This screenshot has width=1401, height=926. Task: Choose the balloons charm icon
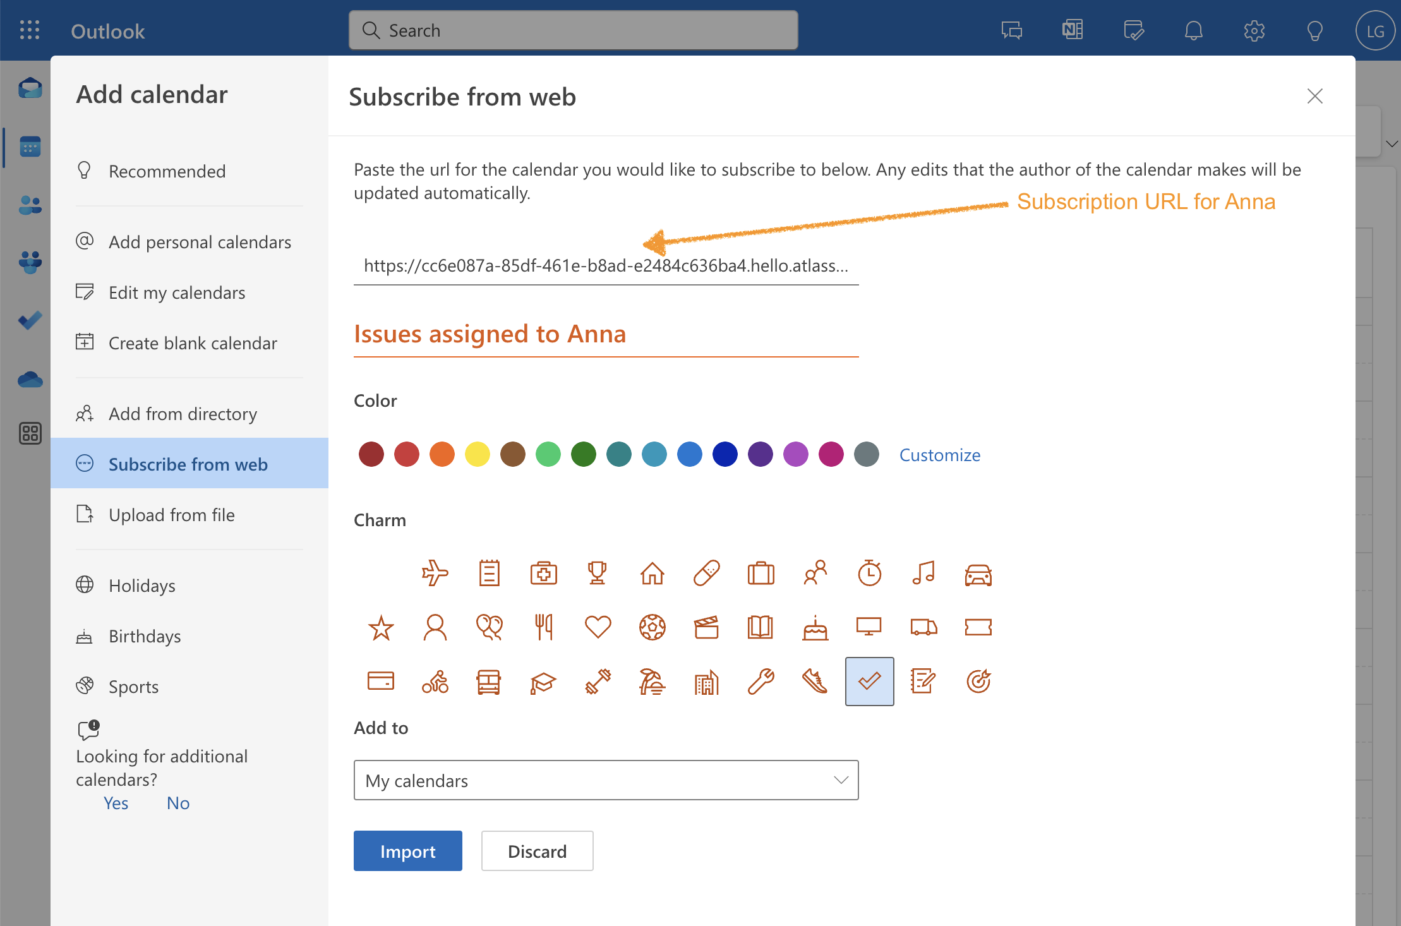coord(490,627)
